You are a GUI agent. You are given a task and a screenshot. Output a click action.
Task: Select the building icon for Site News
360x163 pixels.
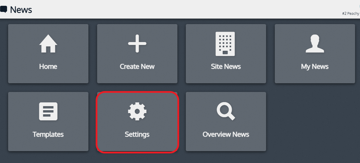click(225, 44)
